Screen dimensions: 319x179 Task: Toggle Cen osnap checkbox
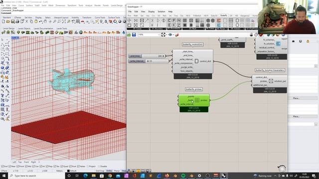[34, 167]
